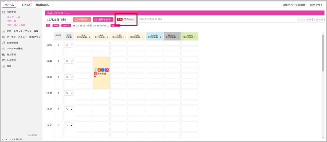Click the orange 未 status icon
Screen dimensions: 327x142
pyautogui.click(x=99, y=70)
